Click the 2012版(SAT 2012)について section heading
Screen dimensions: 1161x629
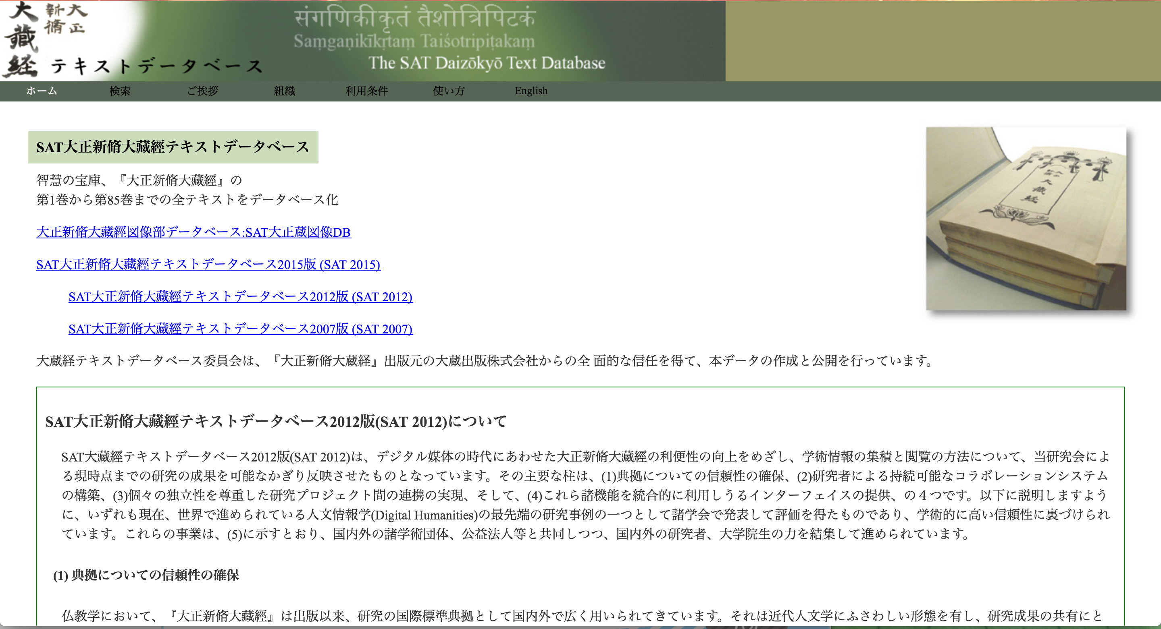276,422
